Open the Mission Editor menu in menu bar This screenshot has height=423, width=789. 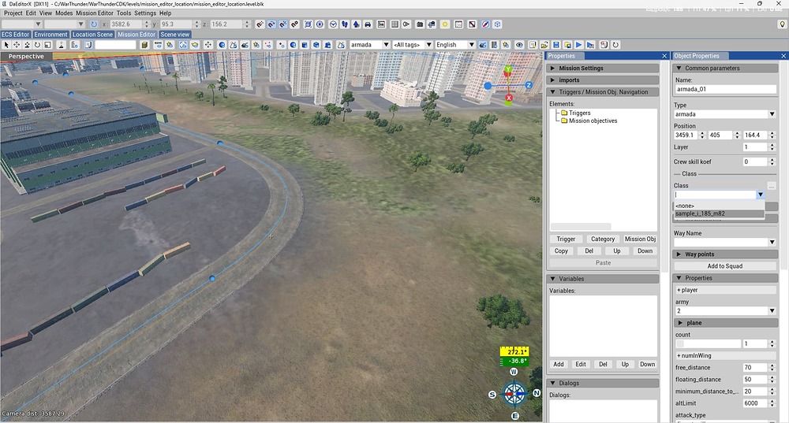pos(95,13)
